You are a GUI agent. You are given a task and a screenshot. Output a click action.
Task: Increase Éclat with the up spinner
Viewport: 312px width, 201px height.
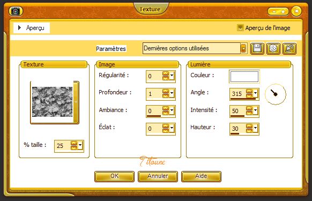(166, 126)
